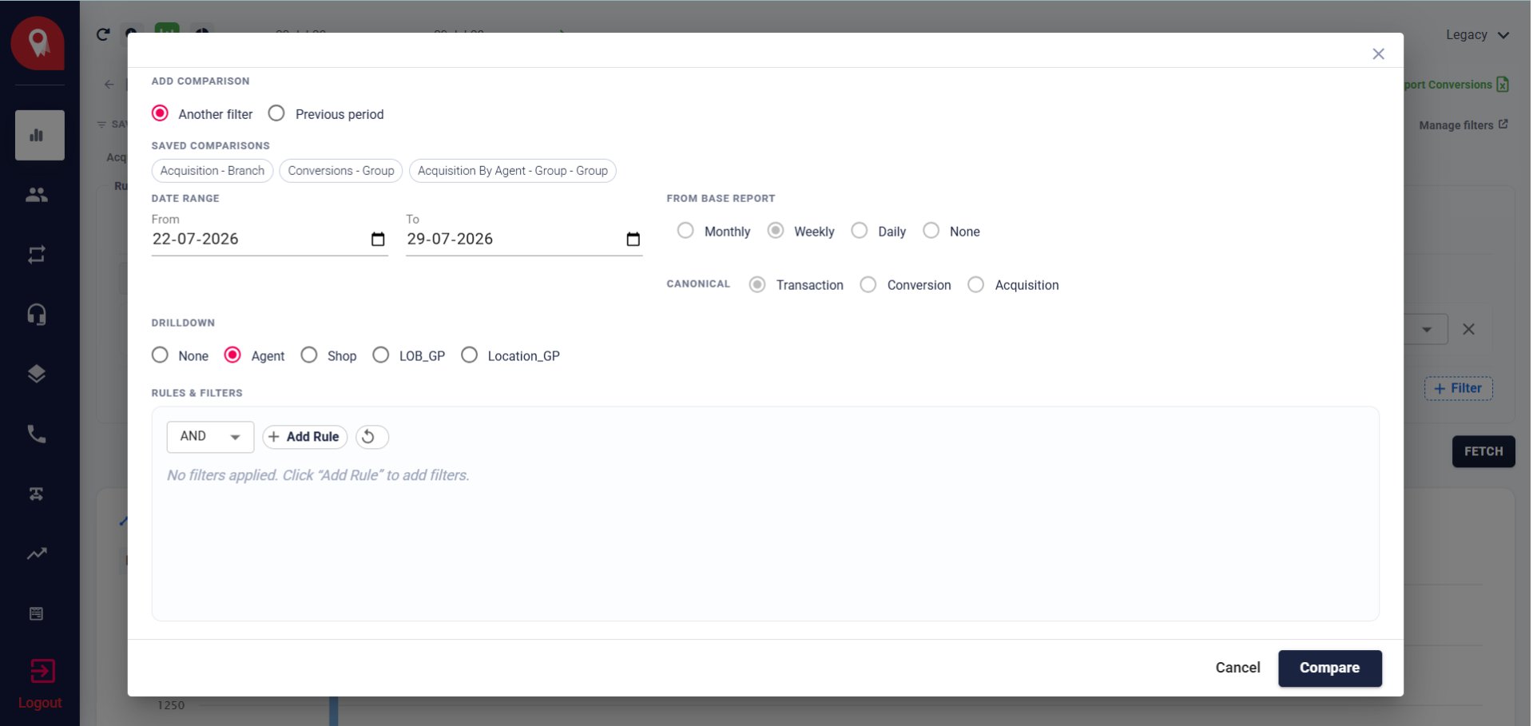
Task: Select the Another filter radio option
Action: 160,113
